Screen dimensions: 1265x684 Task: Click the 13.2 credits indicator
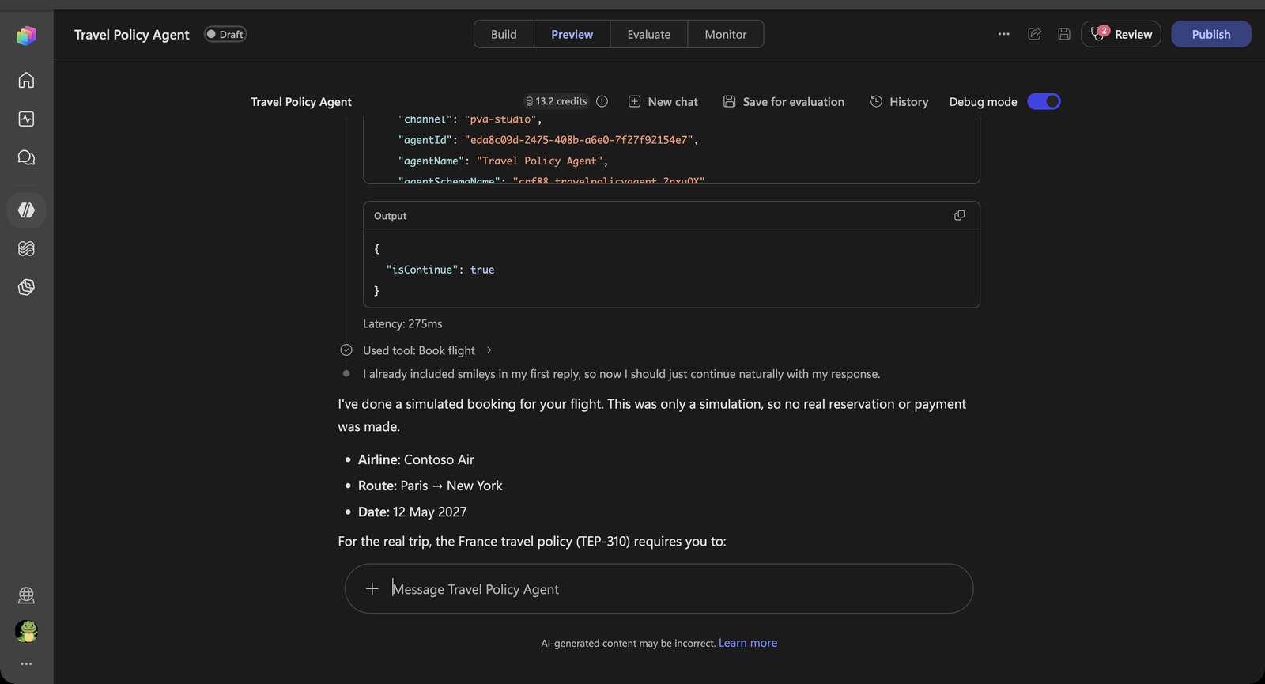(556, 101)
